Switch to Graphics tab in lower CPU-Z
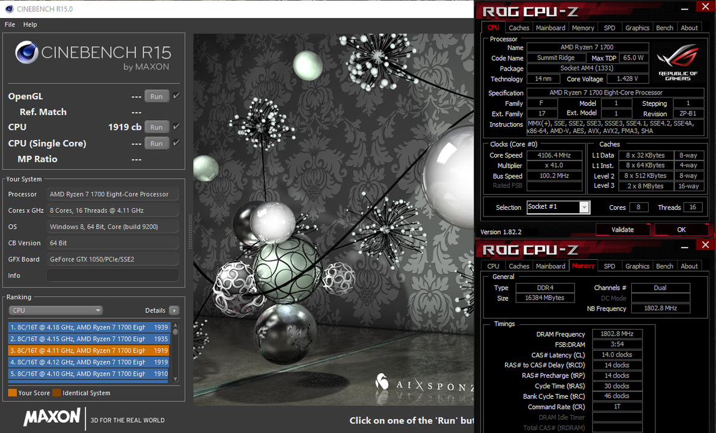The height and width of the screenshot is (433, 716). pyautogui.click(x=637, y=266)
